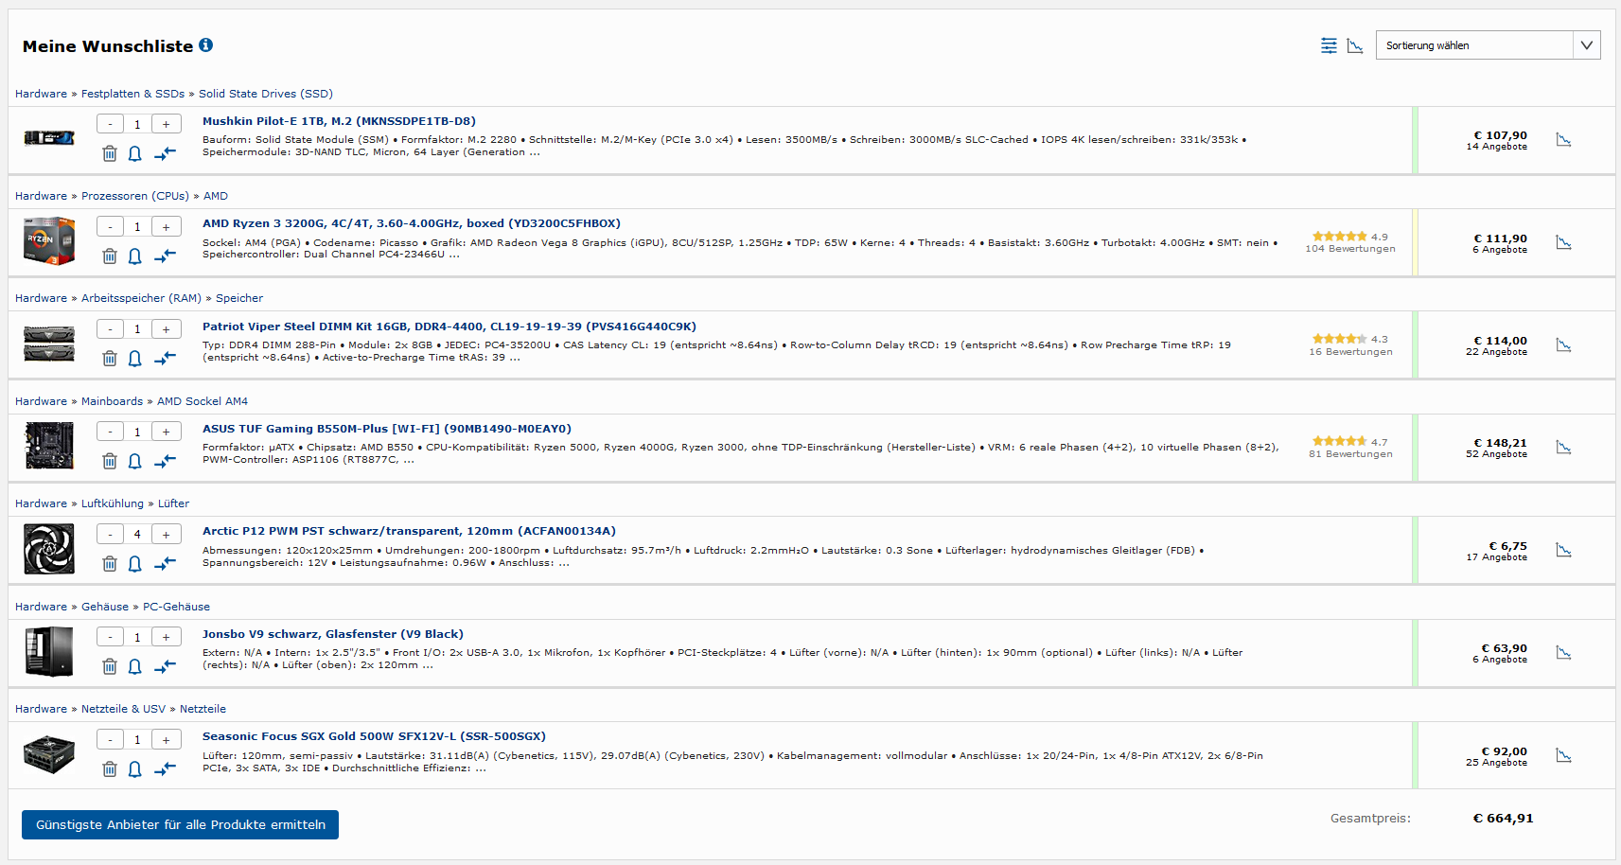Open the Patriot Viper Steel DIMM Kit link

(449, 327)
